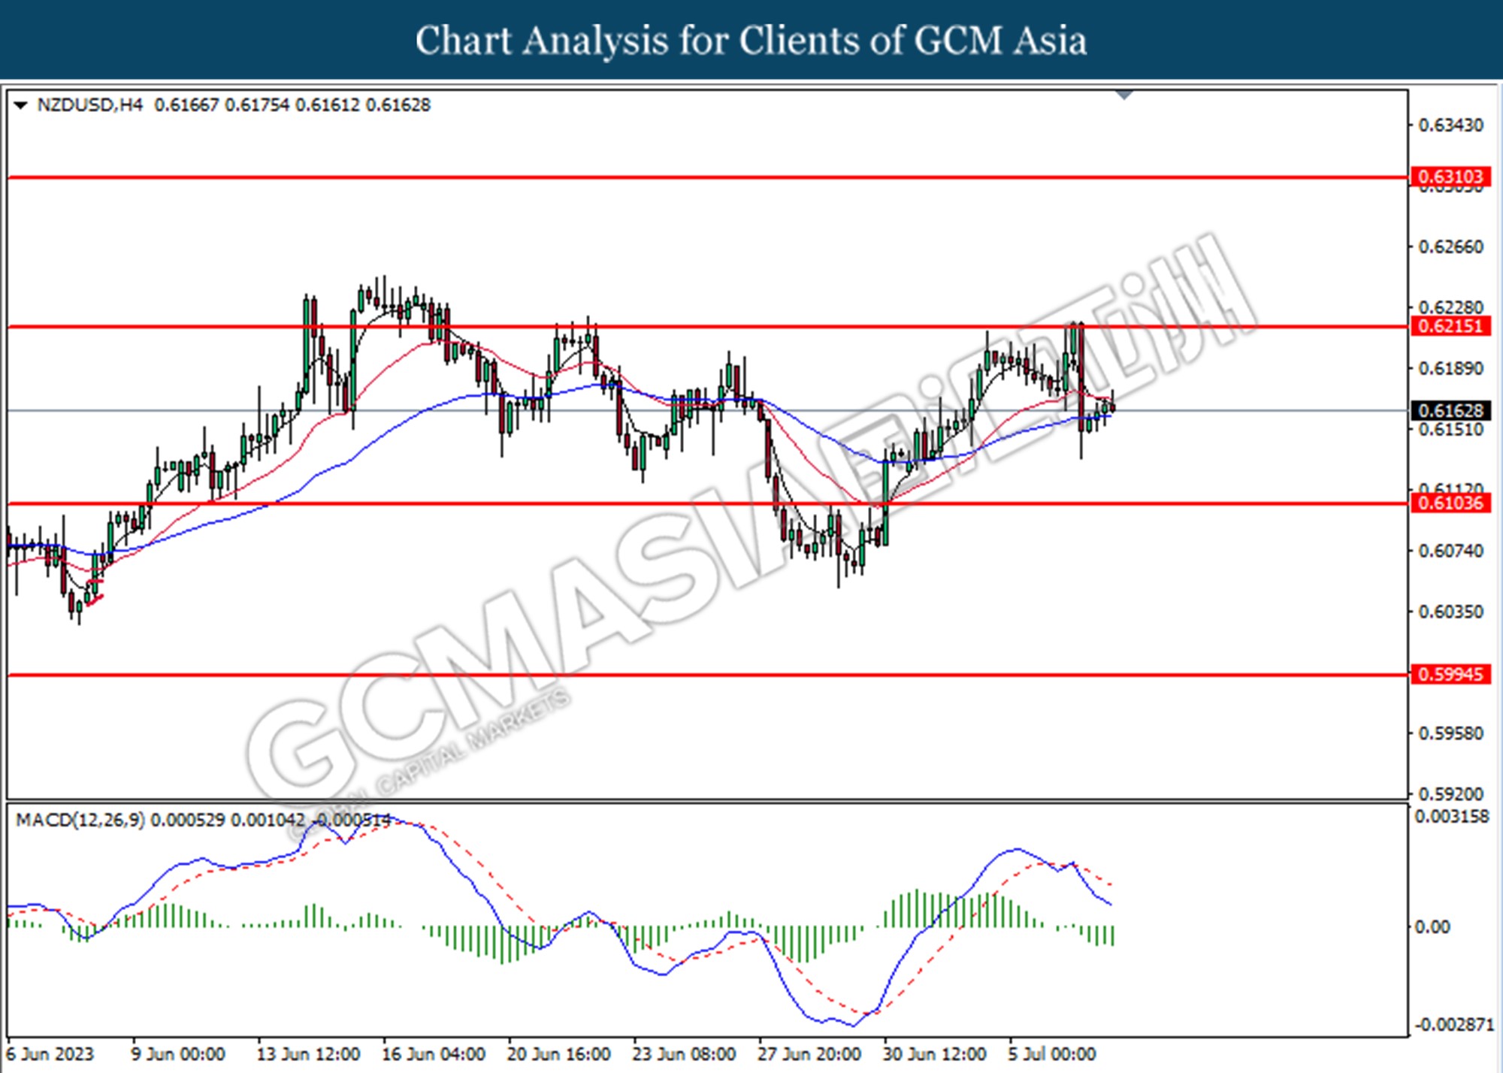The height and width of the screenshot is (1073, 1503).
Task: Click the 0.63430 price scale value
Action: point(1450,125)
